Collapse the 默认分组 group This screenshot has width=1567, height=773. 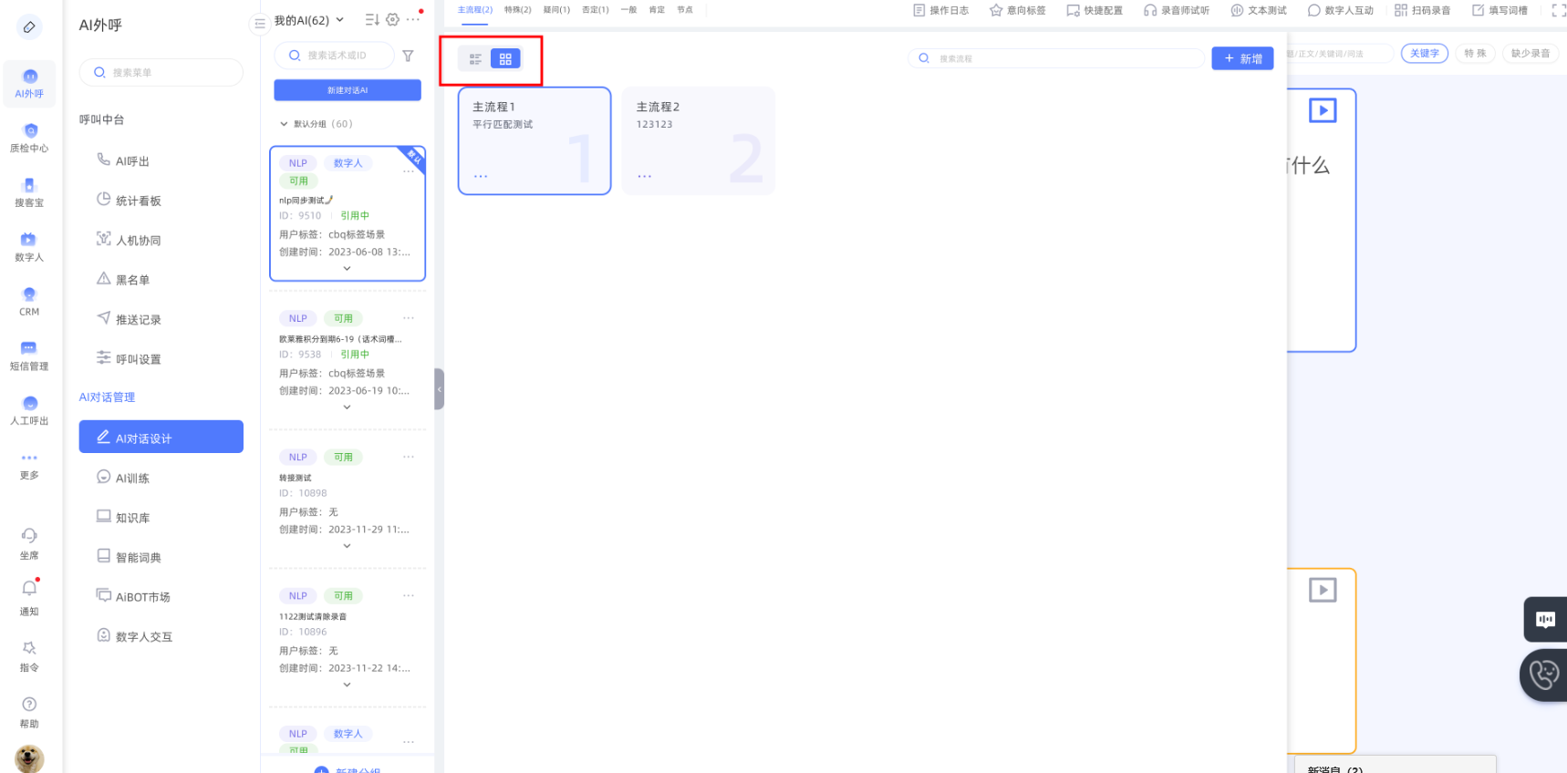tap(284, 124)
